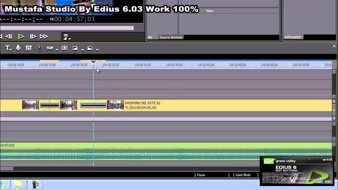Click the Fast Forward button
Screen dimensions: 338x190
44,37
